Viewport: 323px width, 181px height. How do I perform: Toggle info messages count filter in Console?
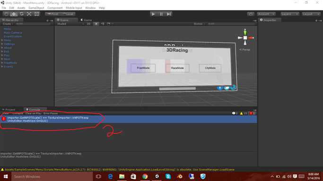[x=235, y=113]
